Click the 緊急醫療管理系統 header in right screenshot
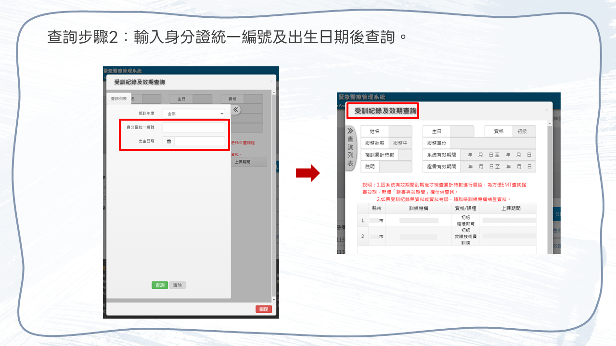Screen dimensions: 616x346 (362, 97)
